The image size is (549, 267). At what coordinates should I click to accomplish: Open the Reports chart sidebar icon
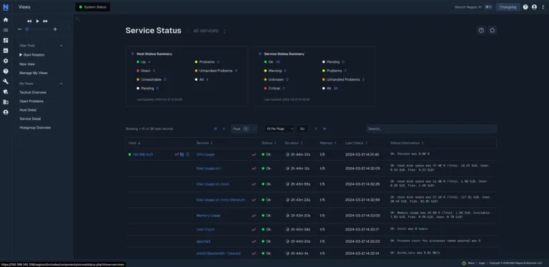pyautogui.click(x=6, y=51)
